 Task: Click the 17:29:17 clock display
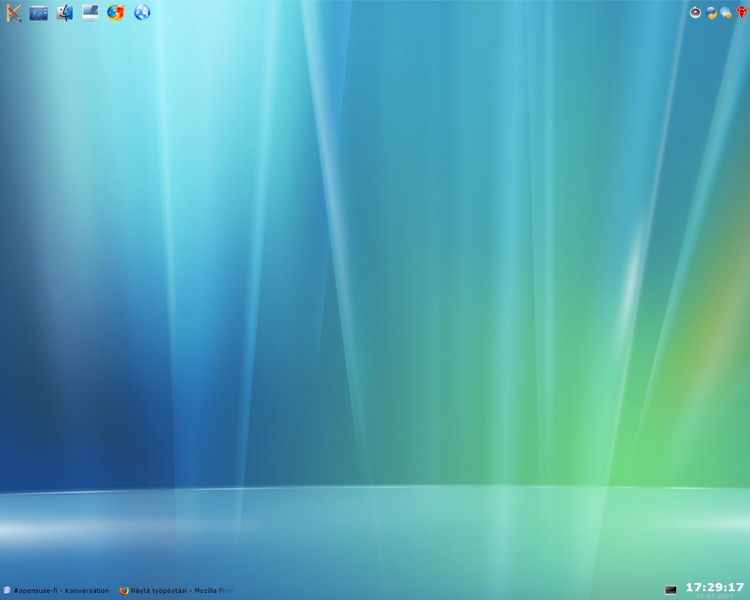pyautogui.click(x=714, y=587)
